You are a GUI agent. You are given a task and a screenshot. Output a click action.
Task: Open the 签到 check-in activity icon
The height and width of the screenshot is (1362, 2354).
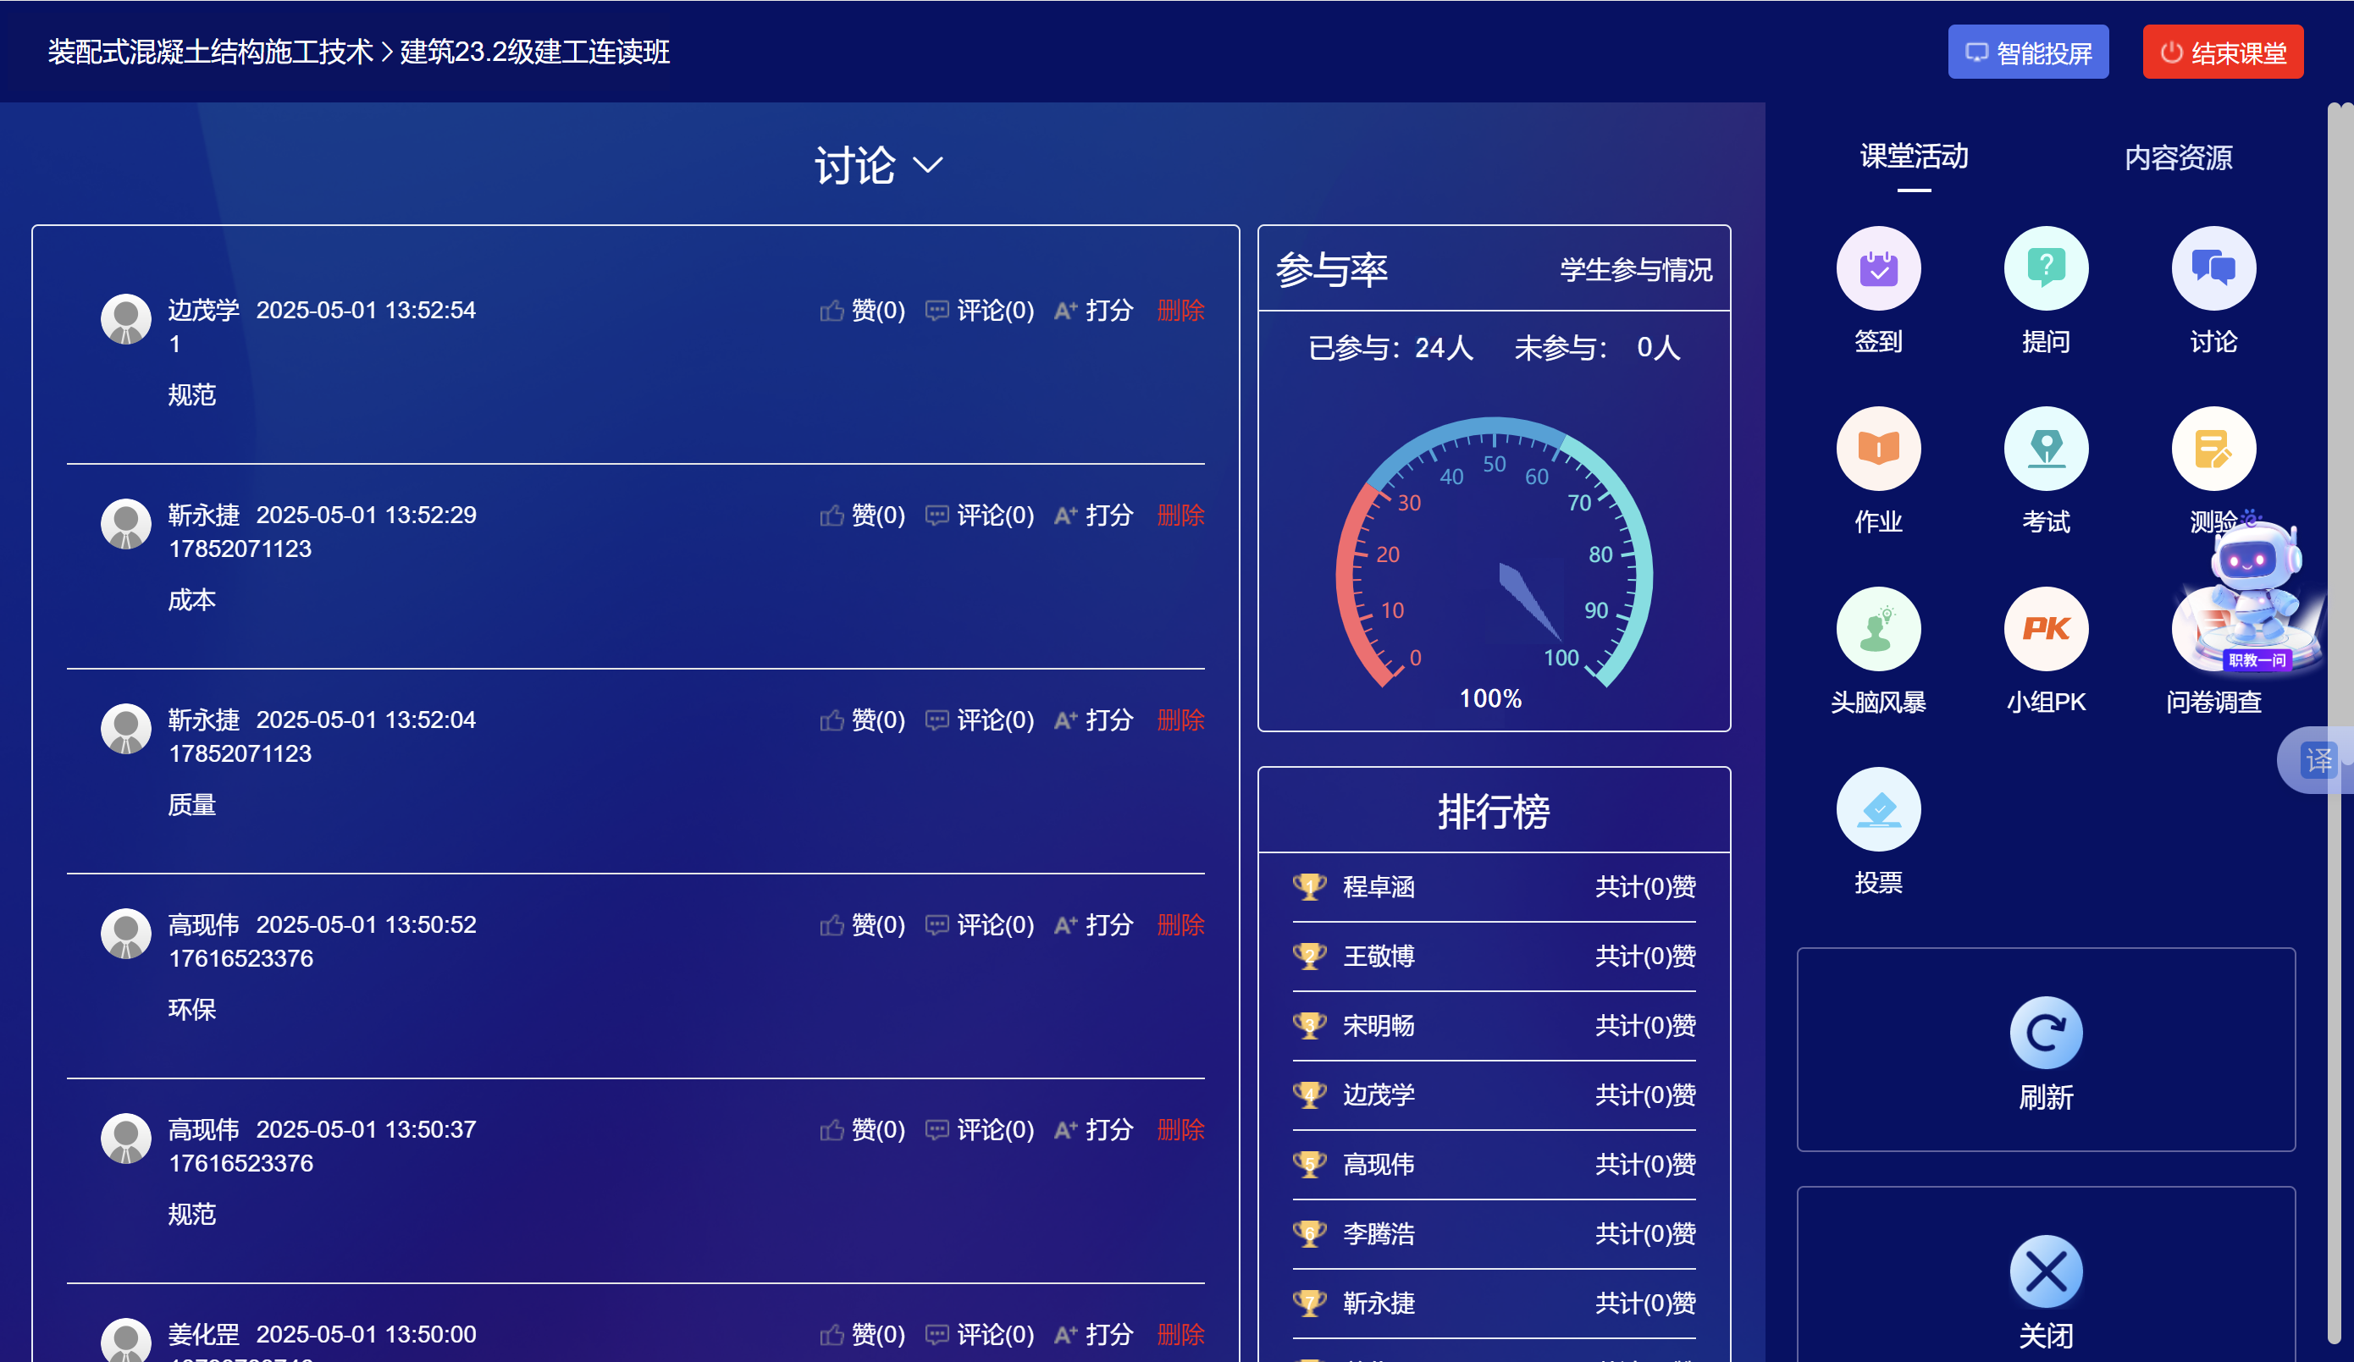[1877, 268]
